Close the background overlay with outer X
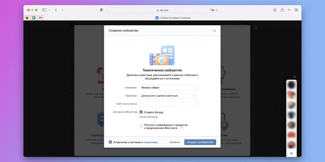 pyautogui.click(x=256, y=28)
